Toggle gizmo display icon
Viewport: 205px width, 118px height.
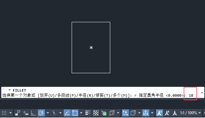[146, 113]
